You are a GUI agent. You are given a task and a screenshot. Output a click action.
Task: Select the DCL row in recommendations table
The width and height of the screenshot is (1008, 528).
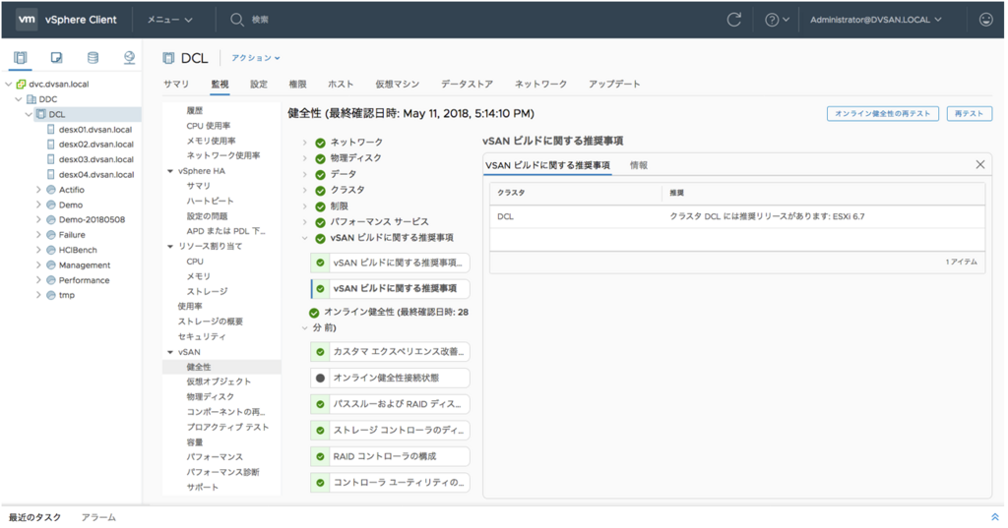tap(736, 216)
